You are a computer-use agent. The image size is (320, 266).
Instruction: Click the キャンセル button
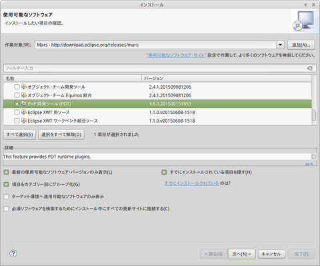pos(271,254)
